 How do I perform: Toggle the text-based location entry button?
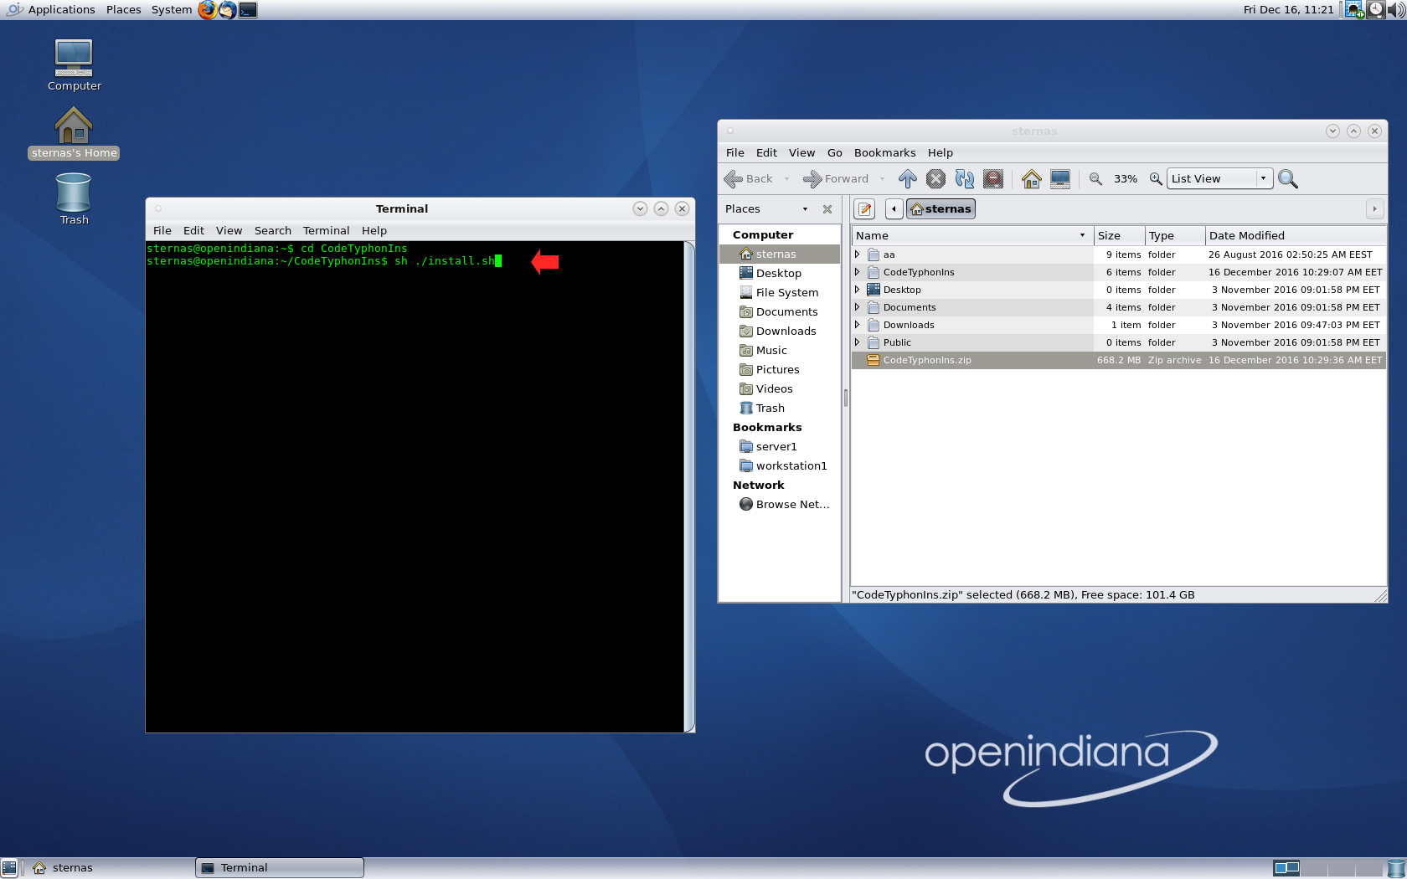click(865, 208)
